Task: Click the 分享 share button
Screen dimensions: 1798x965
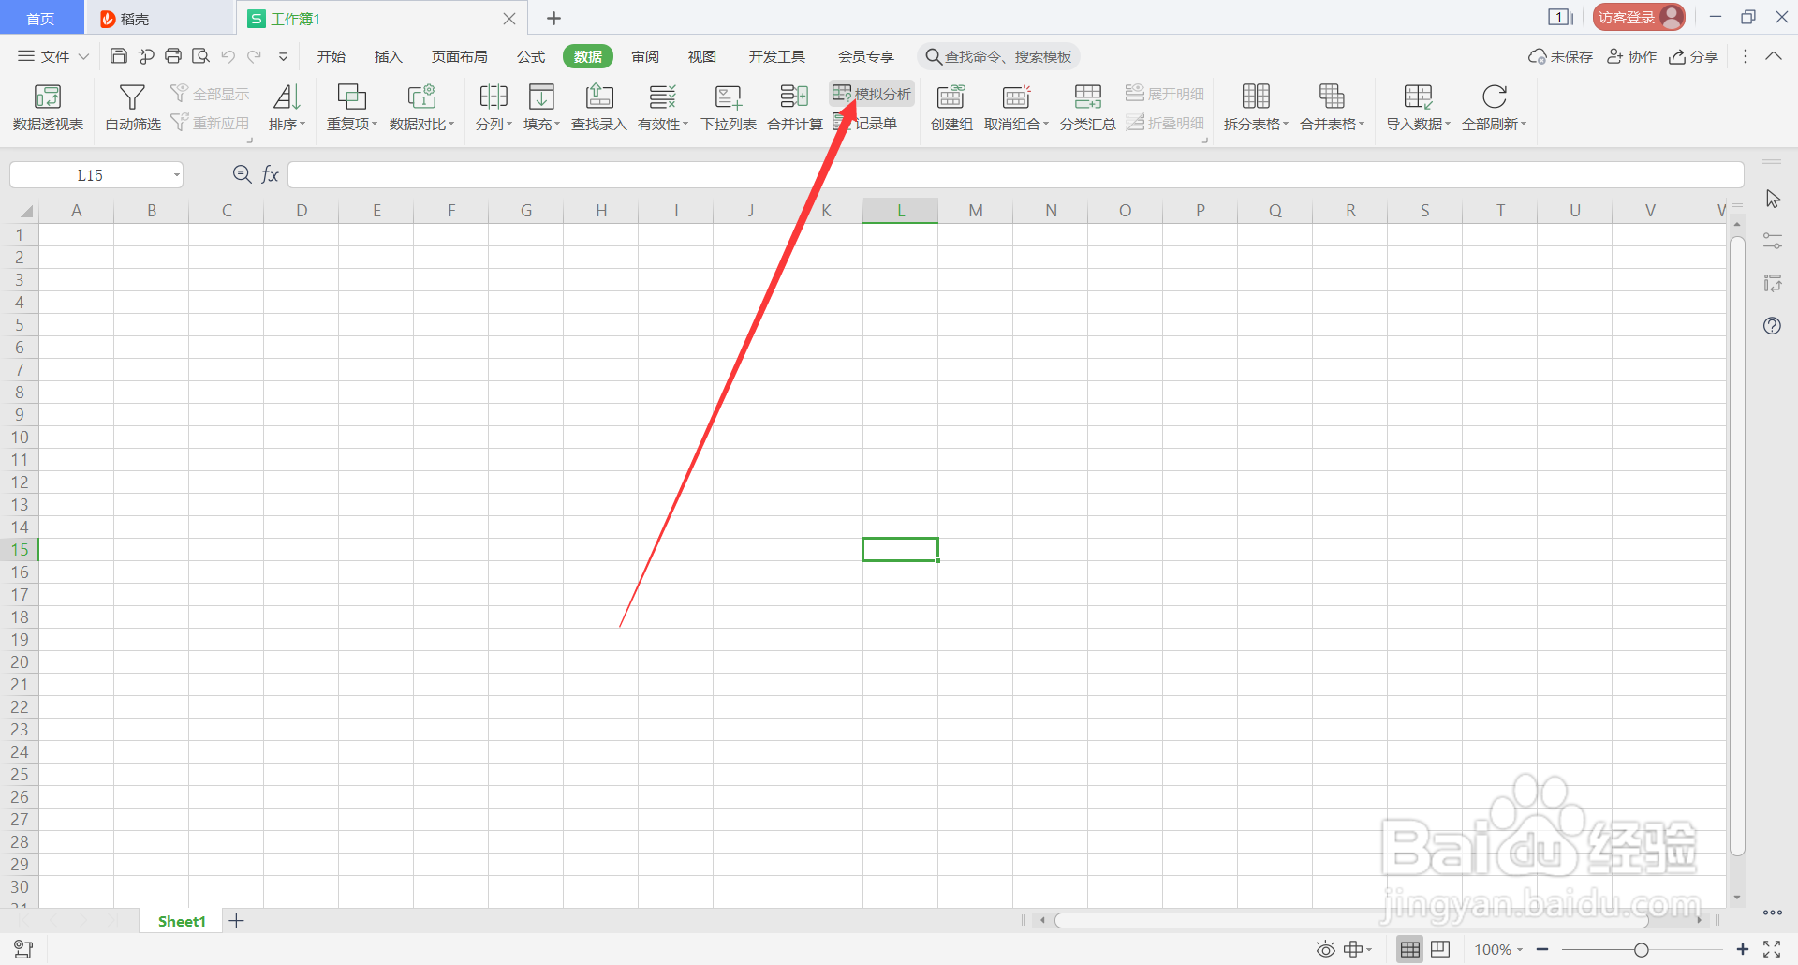Action: pyautogui.click(x=1694, y=56)
